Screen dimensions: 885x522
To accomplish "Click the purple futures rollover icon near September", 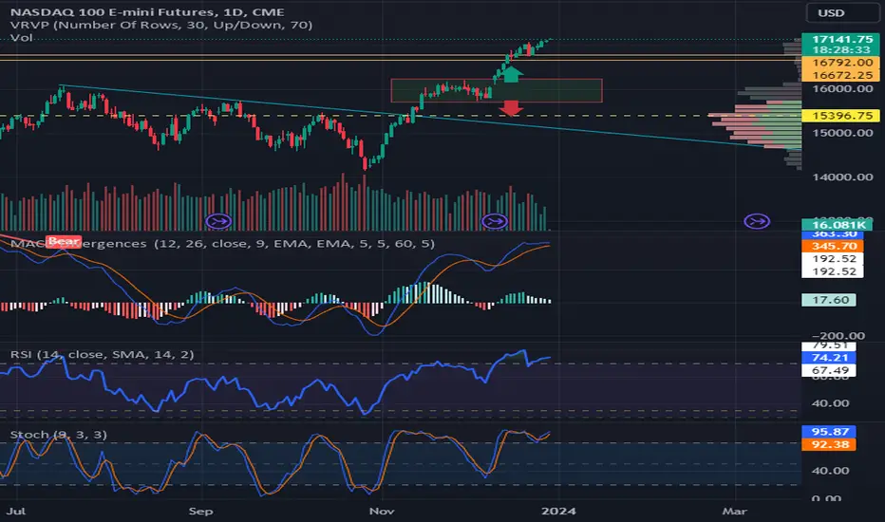I will [218, 221].
